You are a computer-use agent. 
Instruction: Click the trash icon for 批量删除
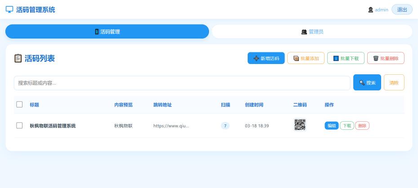click(x=376, y=59)
